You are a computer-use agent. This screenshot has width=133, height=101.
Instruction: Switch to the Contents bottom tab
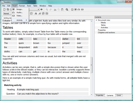coord(110,95)
